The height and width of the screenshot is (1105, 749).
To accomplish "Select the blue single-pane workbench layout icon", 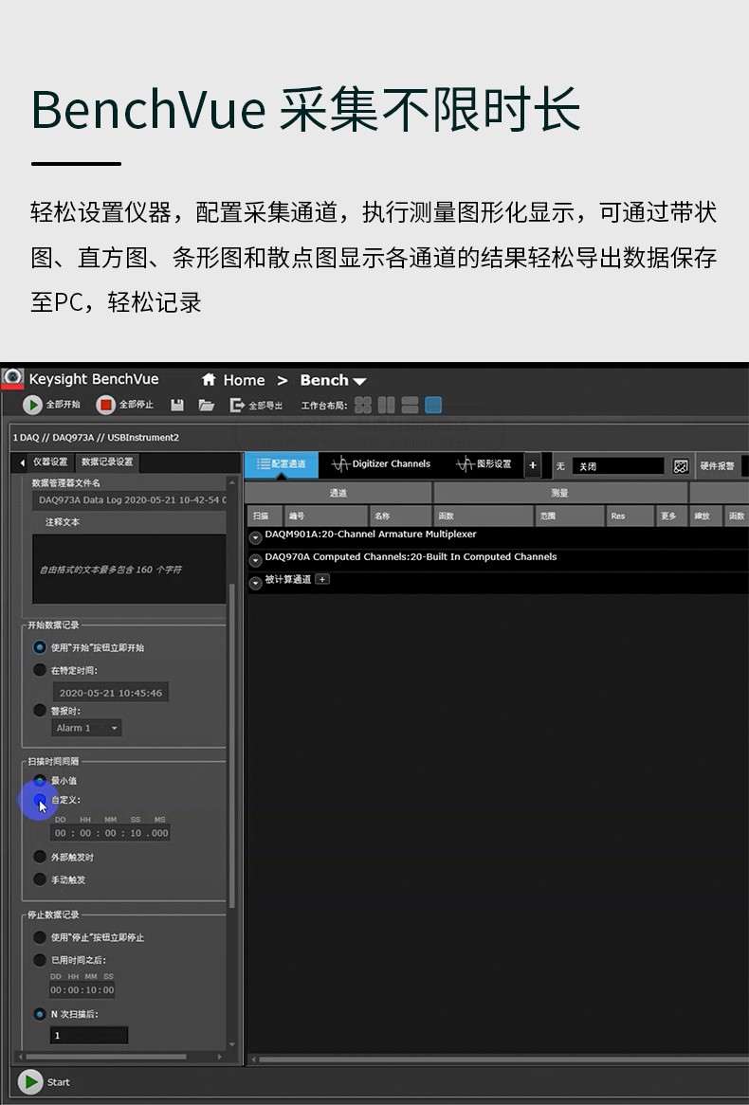I will [x=433, y=406].
